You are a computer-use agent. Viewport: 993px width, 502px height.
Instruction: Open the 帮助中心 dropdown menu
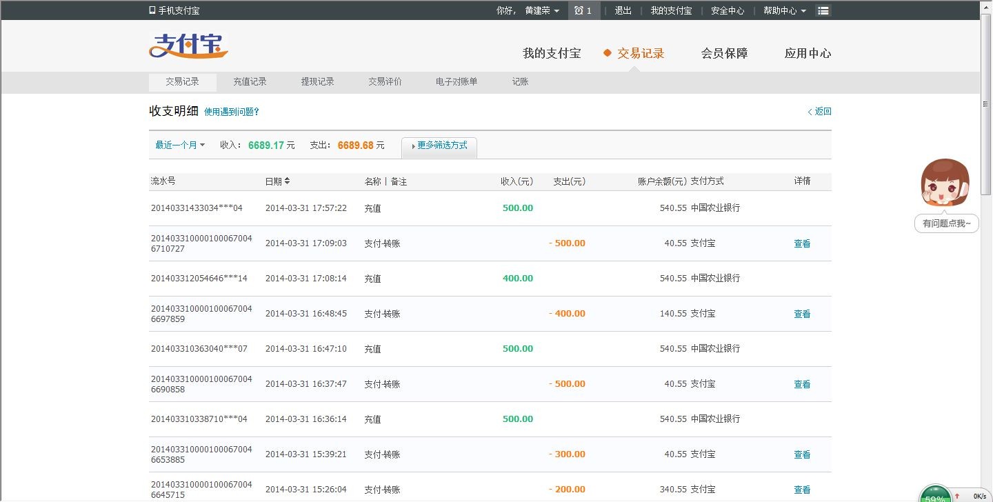click(784, 10)
